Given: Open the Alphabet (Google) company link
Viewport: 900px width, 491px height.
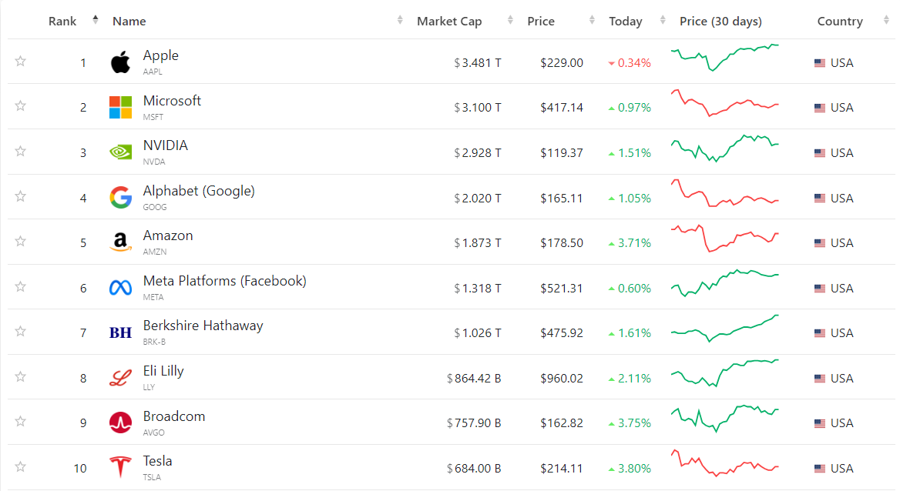Looking at the screenshot, I should tap(199, 191).
